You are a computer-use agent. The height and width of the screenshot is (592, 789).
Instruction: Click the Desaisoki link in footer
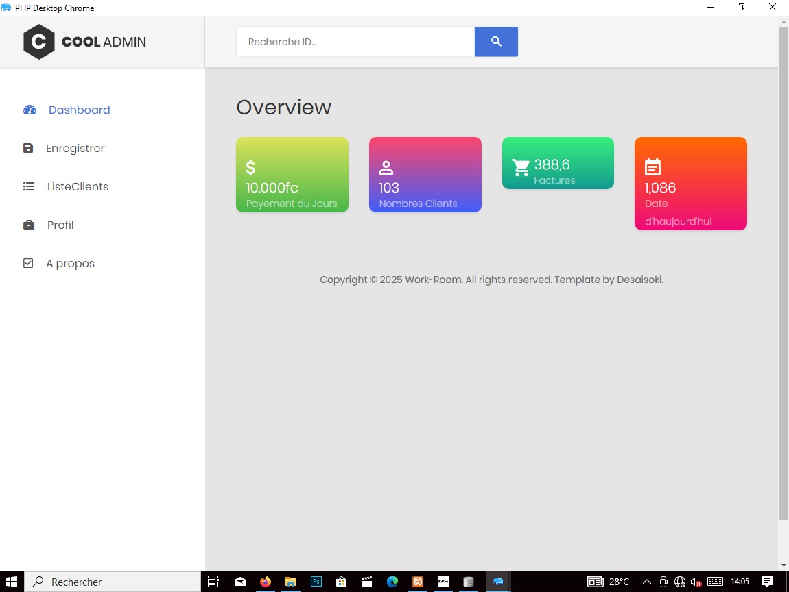tap(639, 280)
